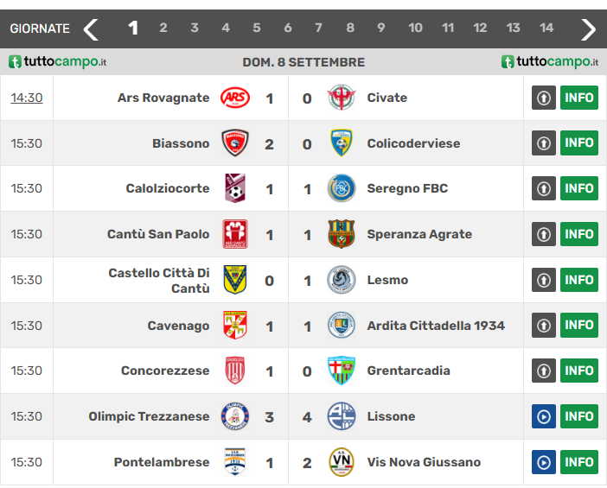The height and width of the screenshot is (488, 607).
Task: Click the Seregno FBC club badge
Action: click(342, 188)
